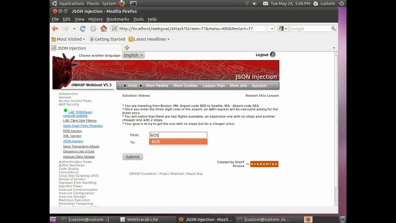
Task: Click the stop loading icon
Action: (93, 28)
